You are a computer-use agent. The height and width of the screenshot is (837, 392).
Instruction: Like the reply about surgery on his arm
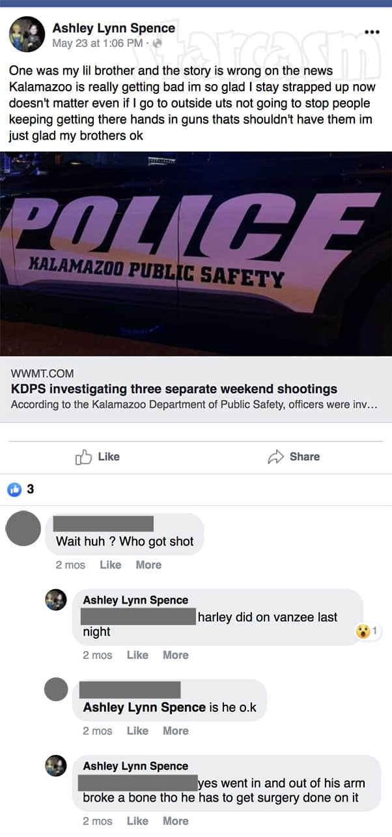(137, 821)
